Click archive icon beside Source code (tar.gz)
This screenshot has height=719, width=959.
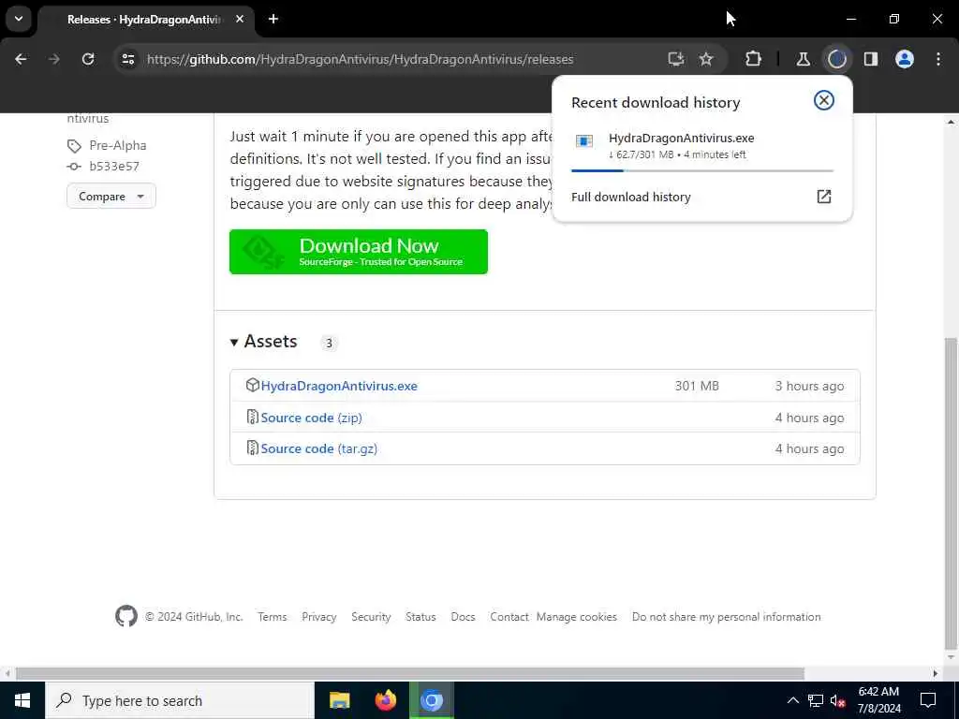tap(252, 448)
